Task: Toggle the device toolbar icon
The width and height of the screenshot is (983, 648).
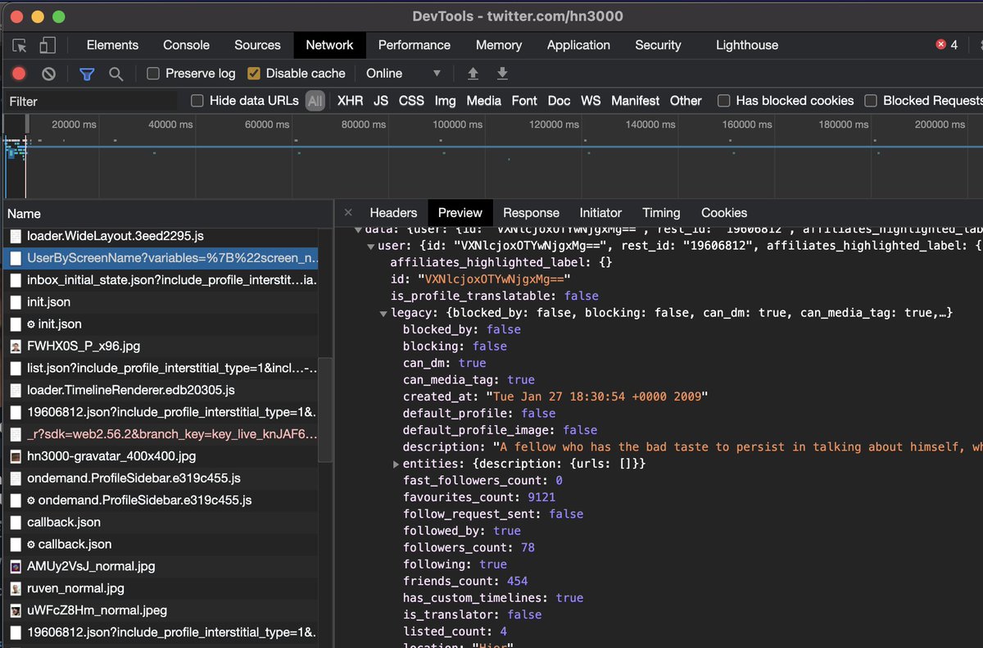Action: click(x=48, y=46)
